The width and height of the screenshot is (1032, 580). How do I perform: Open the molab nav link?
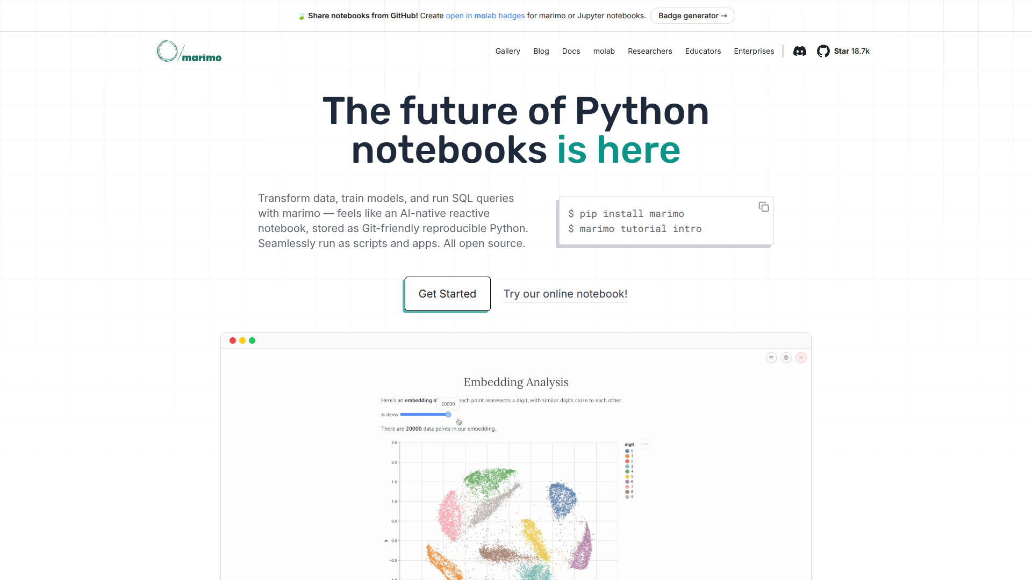tap(604, 51)
